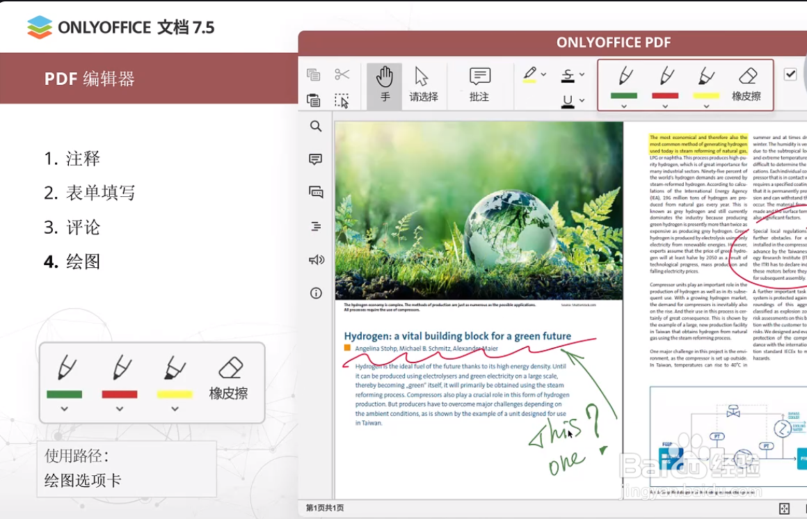The height and width of the screenshot is (519, 807).
Task: Click the 'ONLYOFFICE PDF' title bar
Action: (614, 42)
